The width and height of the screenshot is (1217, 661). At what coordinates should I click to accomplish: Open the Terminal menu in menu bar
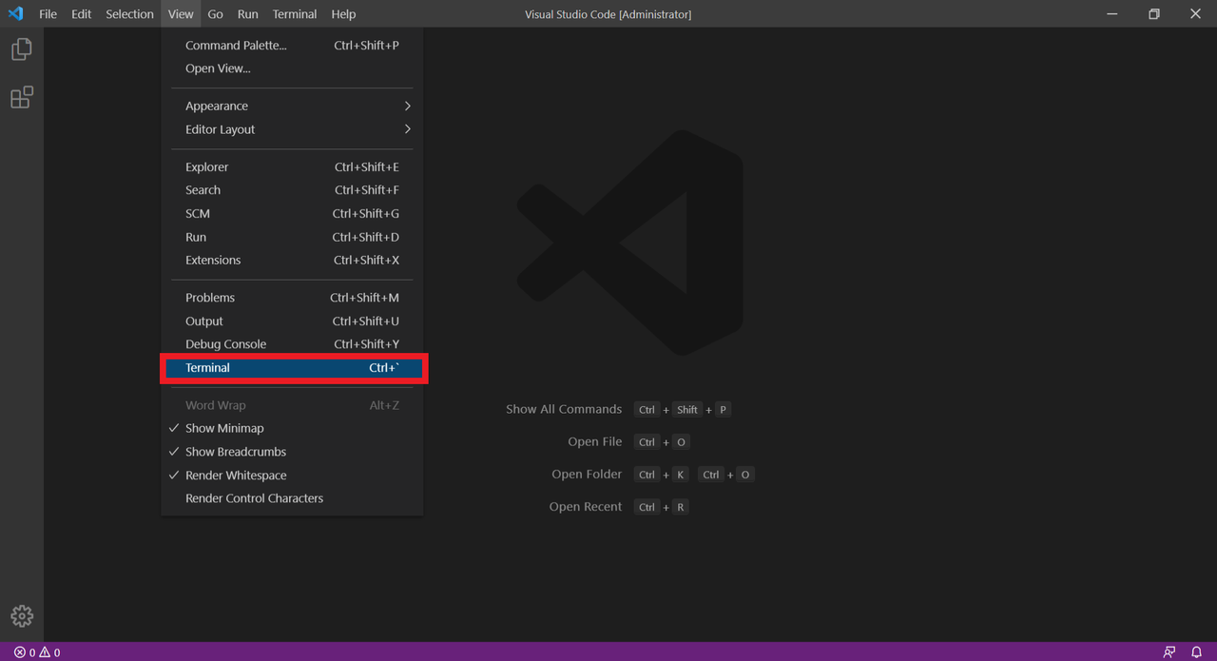295,14
